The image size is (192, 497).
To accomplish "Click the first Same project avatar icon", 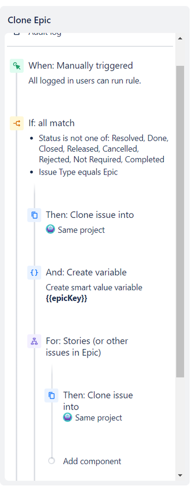I will 50,229.
